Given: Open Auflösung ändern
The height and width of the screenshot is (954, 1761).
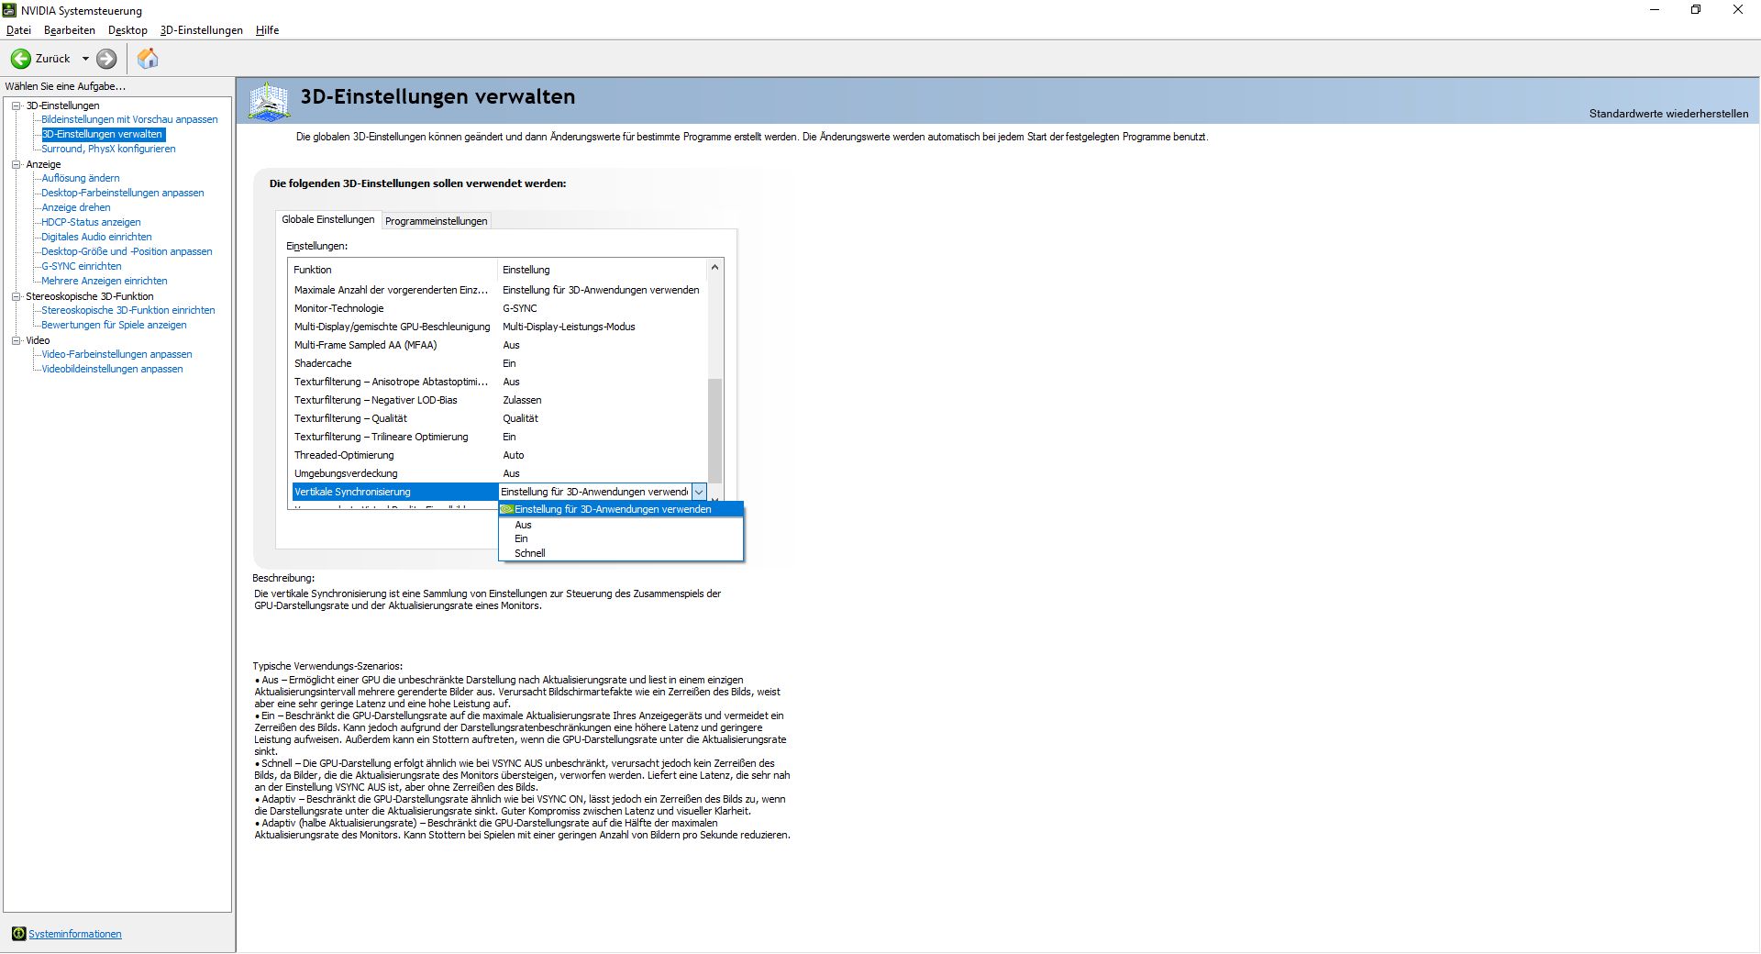Looking at the screenshot, I should (80, 178).
